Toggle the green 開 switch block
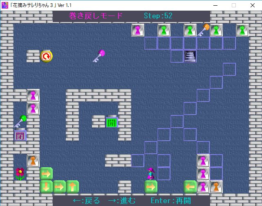 pyautogui.click(x=112, y=122)
